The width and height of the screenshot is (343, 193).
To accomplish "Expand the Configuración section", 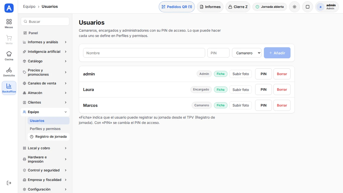I will [45, 189].
